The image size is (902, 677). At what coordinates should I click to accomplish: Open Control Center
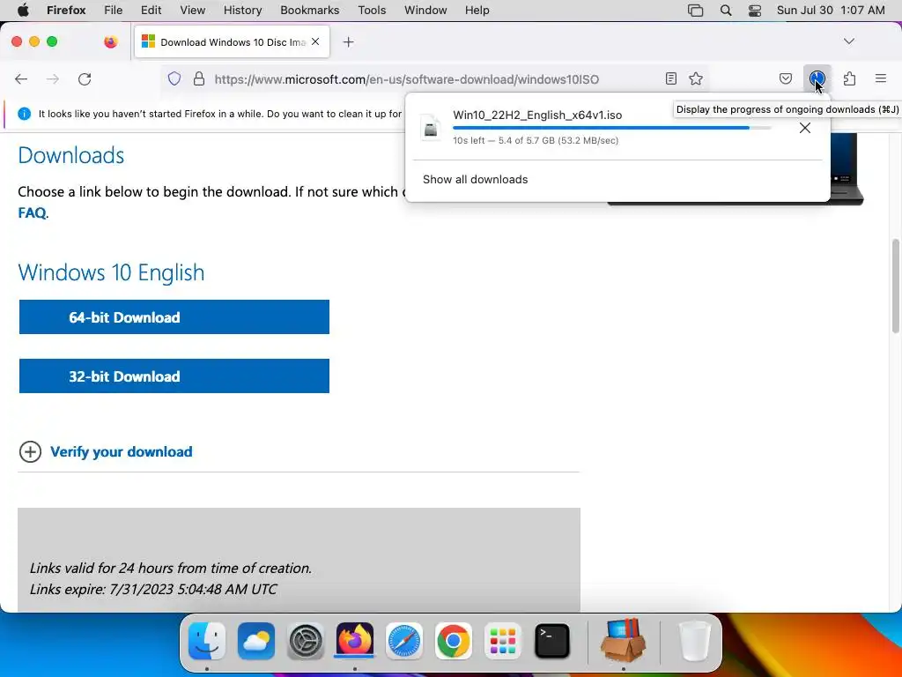click(x=755, y=11)
